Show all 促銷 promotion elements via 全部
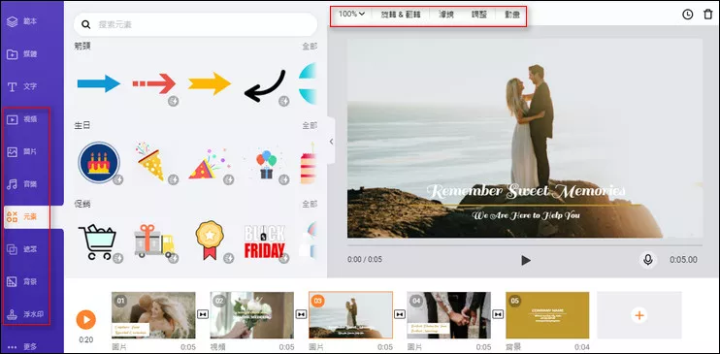Image resolution: width=720 pixels, height=354 pixels. coord(310,204)
